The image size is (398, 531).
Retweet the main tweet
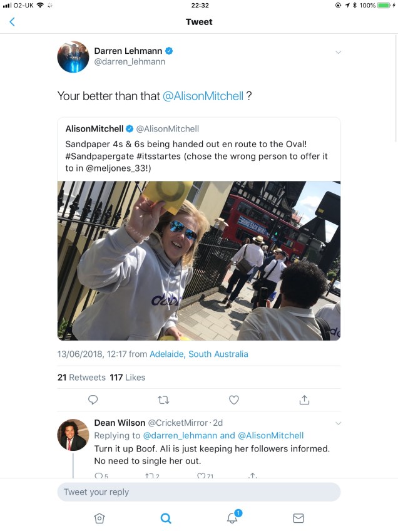tap(163, 400)
